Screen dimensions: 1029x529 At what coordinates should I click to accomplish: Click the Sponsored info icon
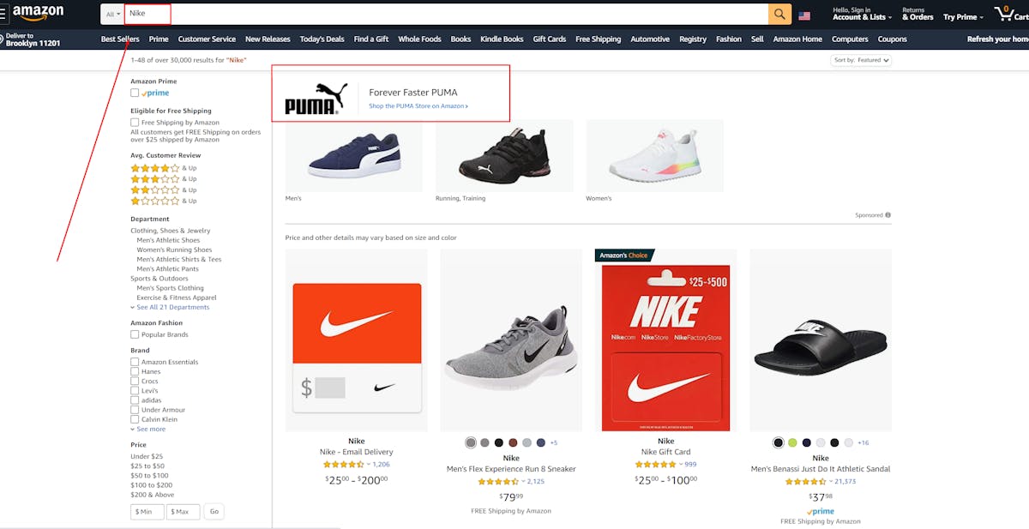click(888, 215)
